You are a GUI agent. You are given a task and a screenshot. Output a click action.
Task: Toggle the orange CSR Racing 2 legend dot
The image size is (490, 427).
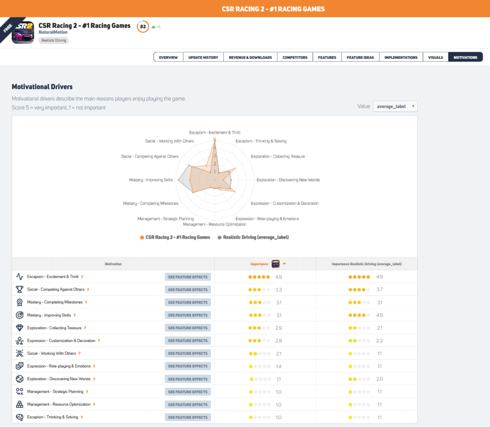(x=142, y=237)
